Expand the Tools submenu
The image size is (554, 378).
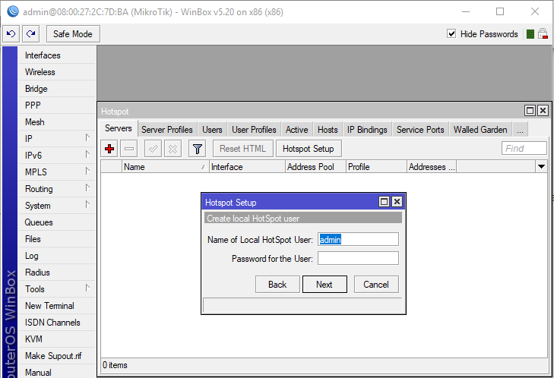point(87,288)
